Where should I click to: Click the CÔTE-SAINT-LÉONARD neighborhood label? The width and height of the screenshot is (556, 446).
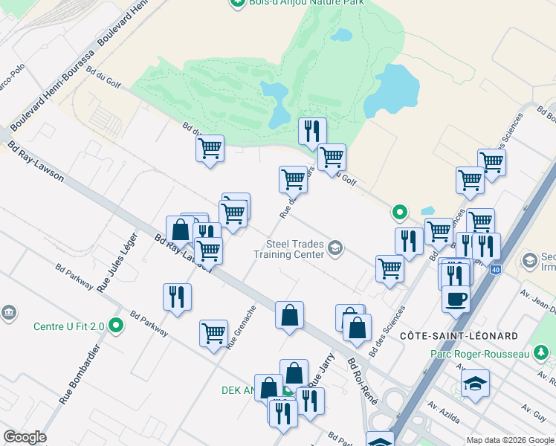coord(459,336)
